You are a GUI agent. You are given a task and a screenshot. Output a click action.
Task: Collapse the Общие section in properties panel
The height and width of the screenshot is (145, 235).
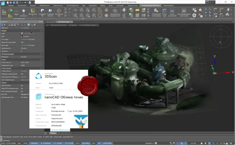click(41, 31)
